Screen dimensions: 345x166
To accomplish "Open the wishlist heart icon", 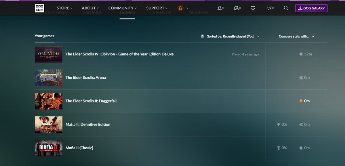I will pos(253,8).
